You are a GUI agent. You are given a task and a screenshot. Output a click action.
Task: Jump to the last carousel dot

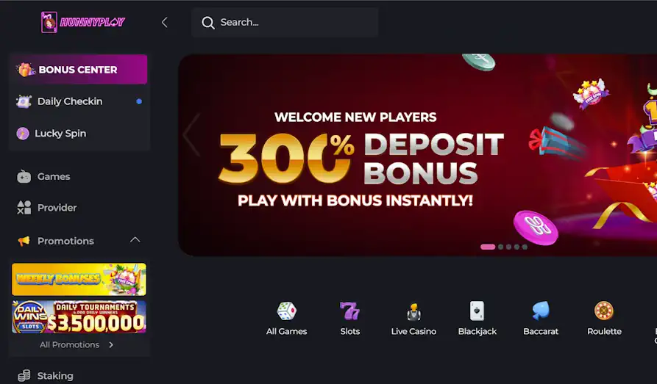click(525, 247)
